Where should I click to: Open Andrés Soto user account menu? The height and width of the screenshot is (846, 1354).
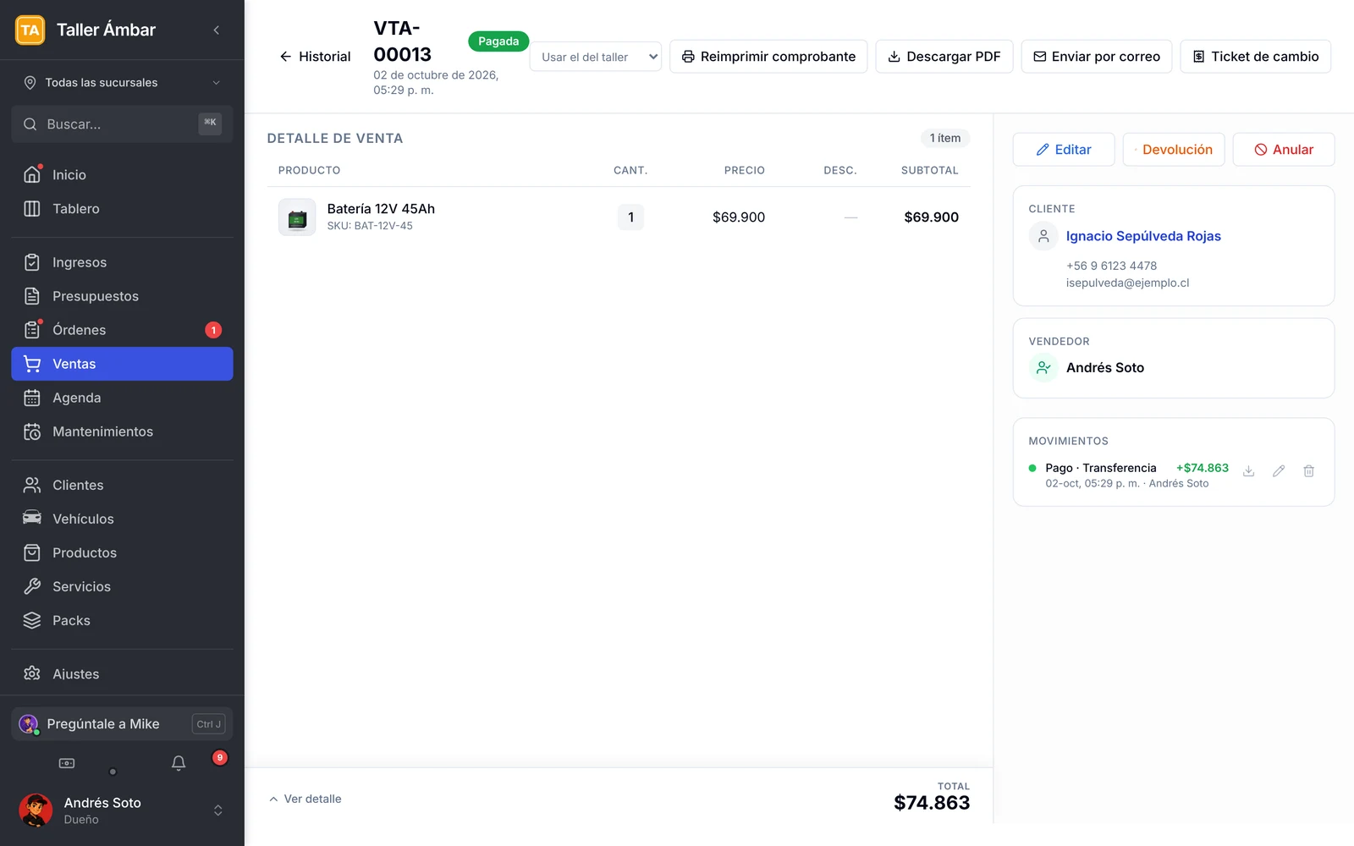click(x=122, y=810)
